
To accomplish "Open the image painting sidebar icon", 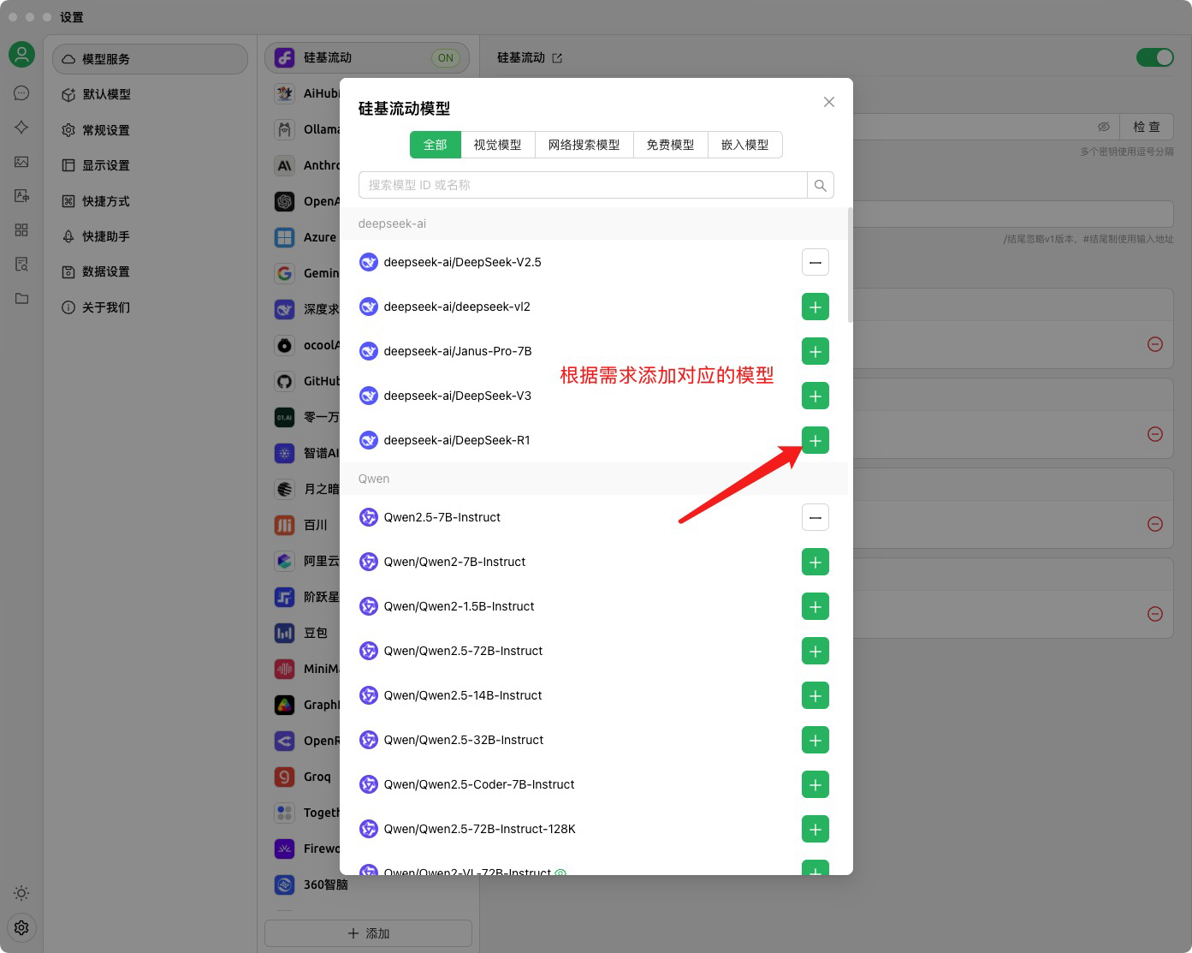I will (x=21, y=162).
